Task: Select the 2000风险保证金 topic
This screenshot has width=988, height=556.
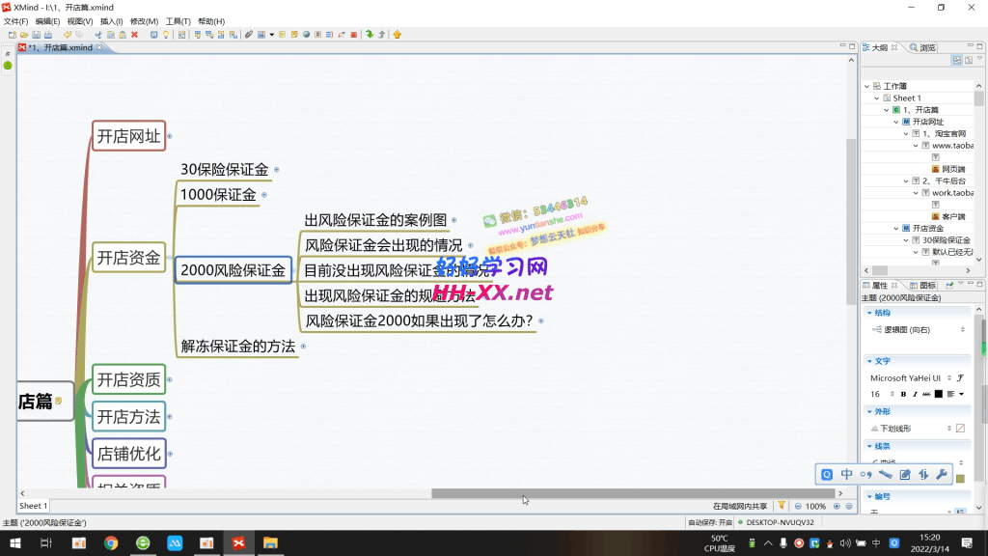Action: 233,270
